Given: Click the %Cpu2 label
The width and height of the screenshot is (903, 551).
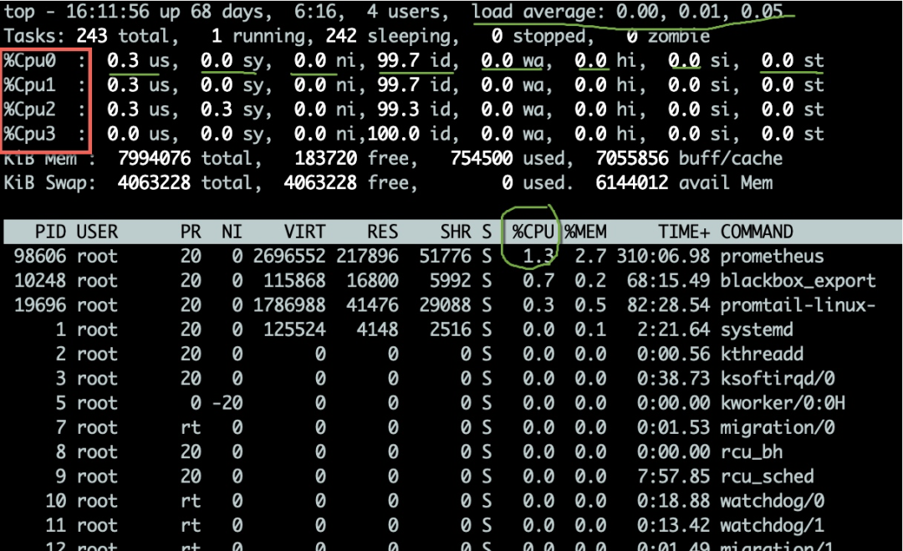Looking at the screenshot, I should tap(29, 110).
